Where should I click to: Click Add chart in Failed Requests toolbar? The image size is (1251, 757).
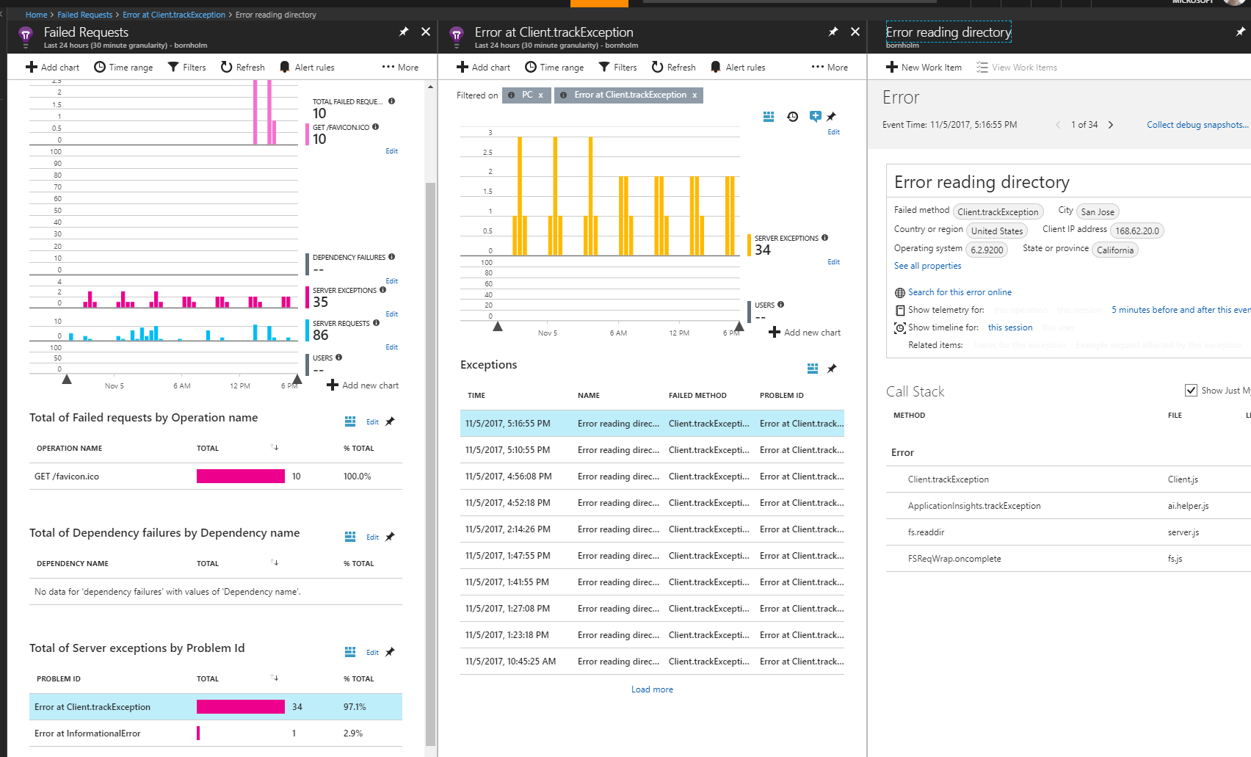(52, 67)
